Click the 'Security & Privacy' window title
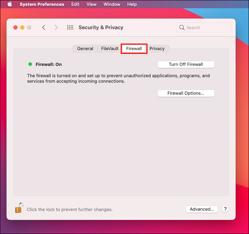Screen dimensions: 249x234 point(101,27)
